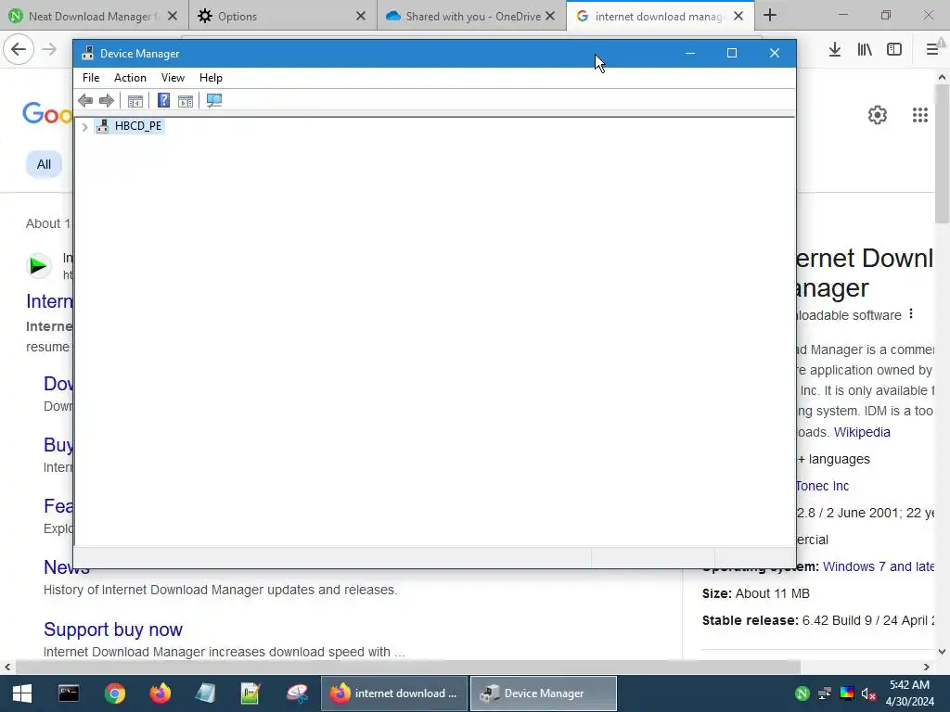Viewport: 950px width, 712px height.
Task: Open the File menu in Device Manager
Action: [x=91, y=78]
